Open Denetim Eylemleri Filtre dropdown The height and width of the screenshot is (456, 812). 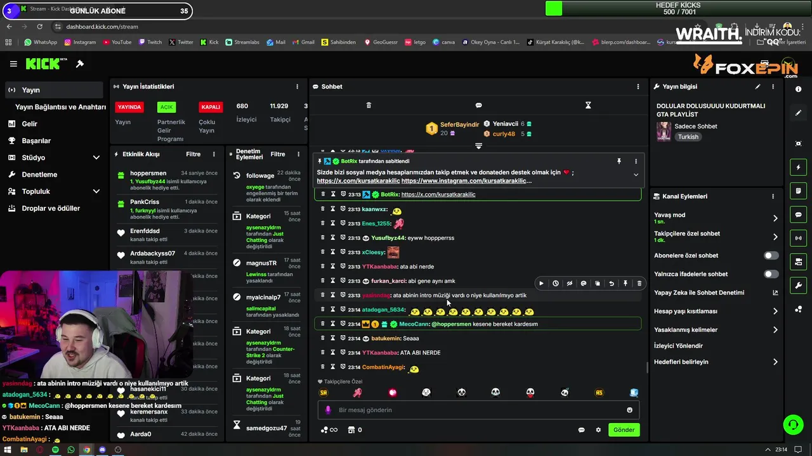pos(278,154)
